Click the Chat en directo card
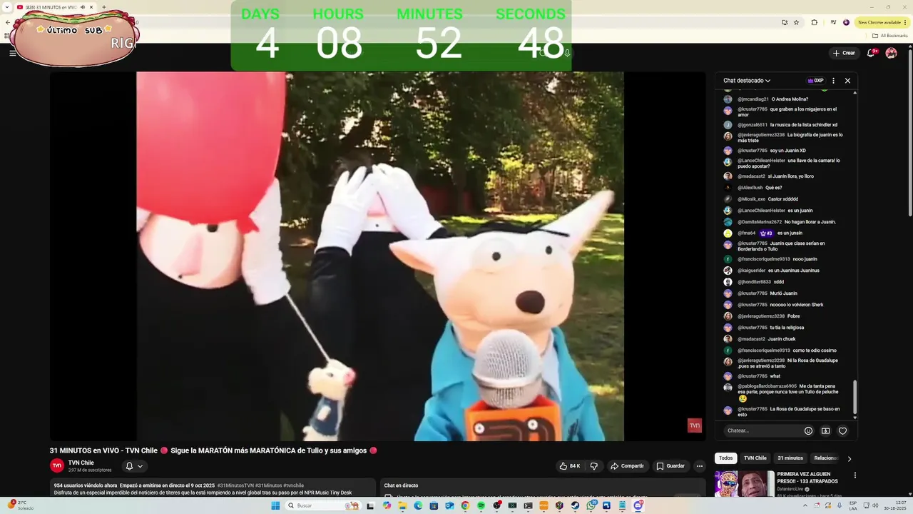The width and height of the screenshot is (913, 514). click(x=543, y=487)
